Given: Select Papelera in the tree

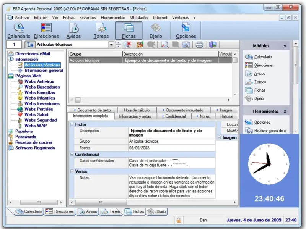Looking at the screenshot, I should pyautogui.click(x=24, y=131).
